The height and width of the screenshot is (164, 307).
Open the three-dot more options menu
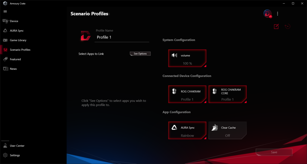[278, 14]
